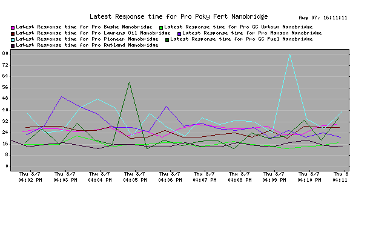Click the cyan Pioneer Nanobridge legend swatch

tap(13, 40)
